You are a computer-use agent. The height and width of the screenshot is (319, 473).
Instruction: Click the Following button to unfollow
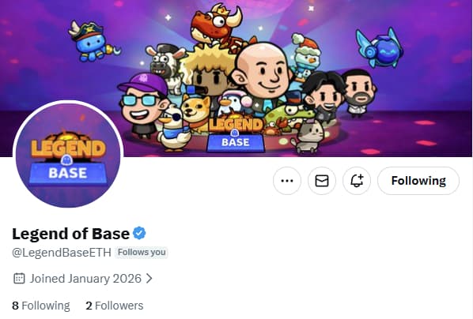(x=418, y=181)
